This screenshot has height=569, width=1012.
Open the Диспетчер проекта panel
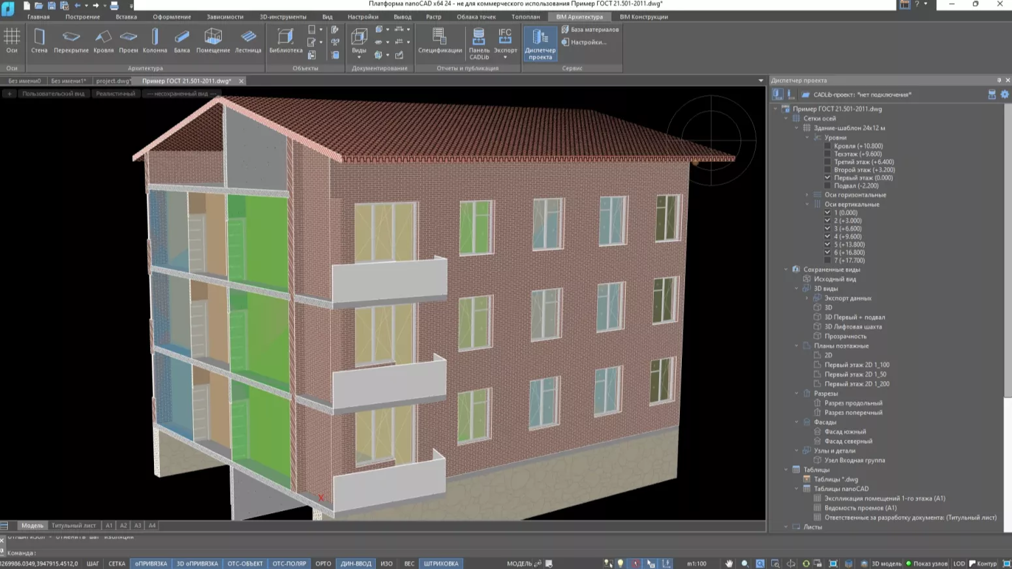[x=539, y=42]
